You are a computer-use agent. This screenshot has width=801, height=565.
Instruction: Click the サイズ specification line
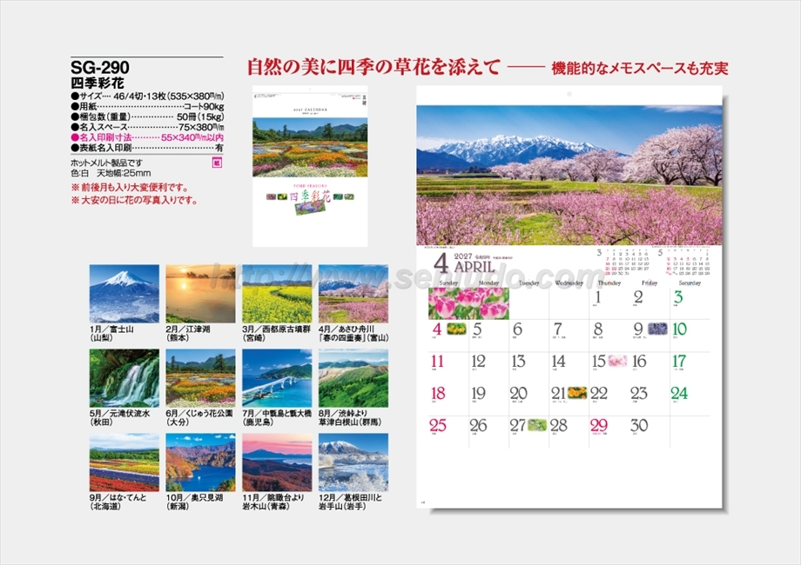click(148, 96)
